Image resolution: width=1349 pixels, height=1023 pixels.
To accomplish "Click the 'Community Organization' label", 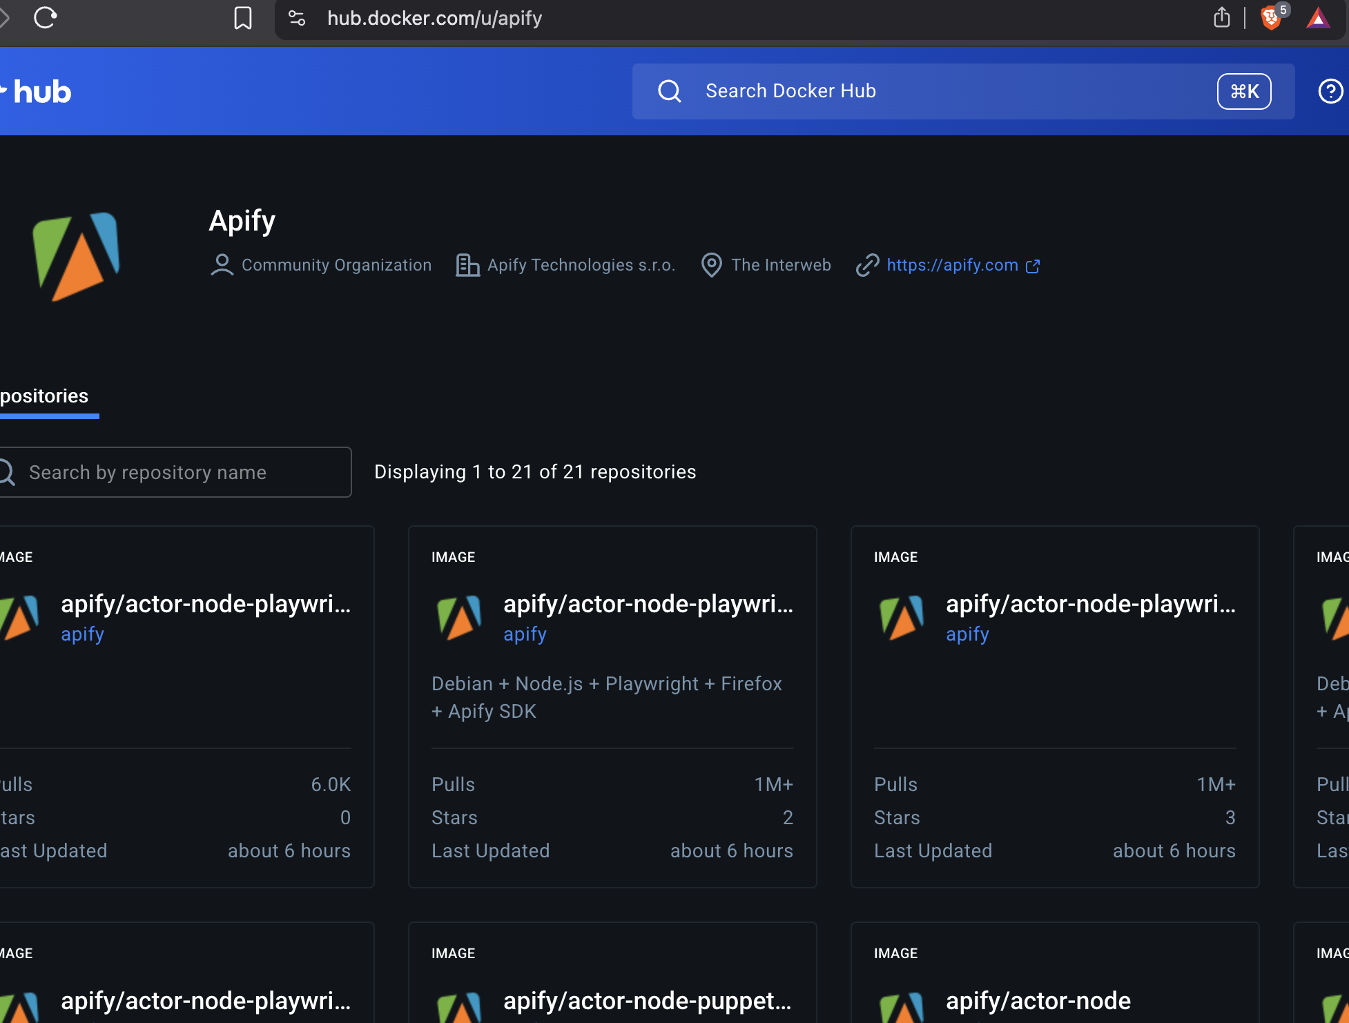I will tap(336, 265).
